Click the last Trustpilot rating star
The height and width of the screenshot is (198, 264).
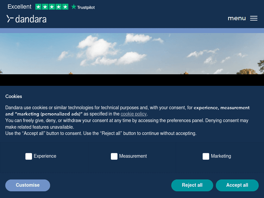(x=65, y=7)
